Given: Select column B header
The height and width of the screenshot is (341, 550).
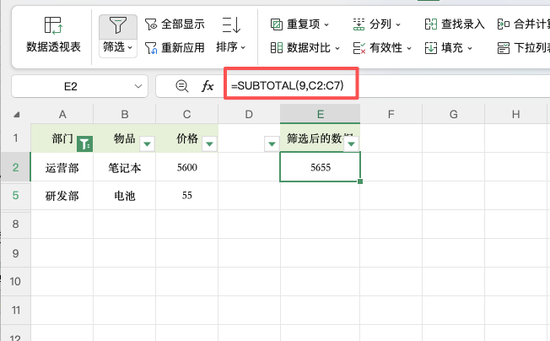Looking at the screenshot, I should tap(125, 114).
